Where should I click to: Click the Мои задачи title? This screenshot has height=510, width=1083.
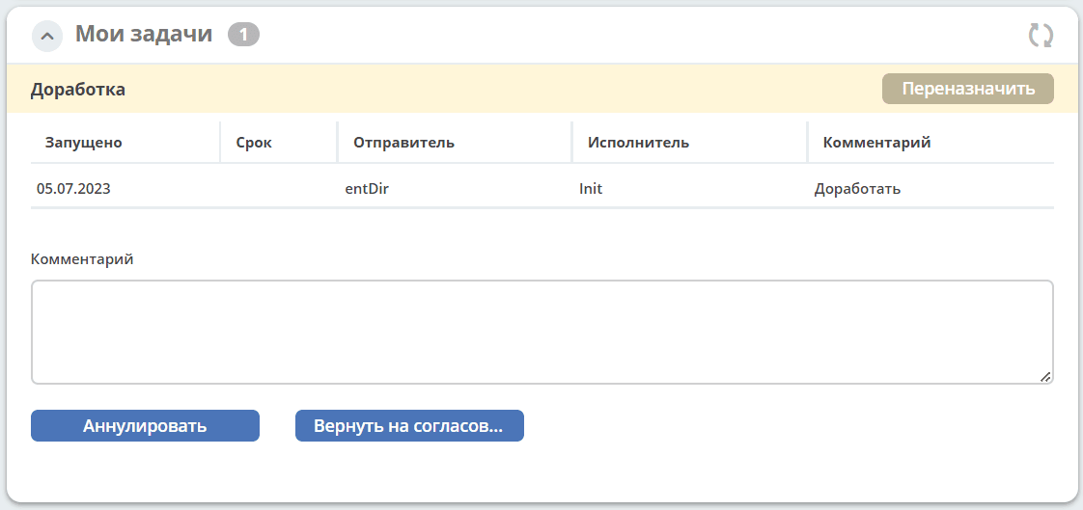click(144, 34)
